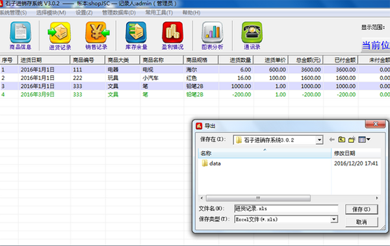This screenshot has width=390, height=246.
Task: Open the 库存余量 inventory balance module
Action: (x=136, y=36)
